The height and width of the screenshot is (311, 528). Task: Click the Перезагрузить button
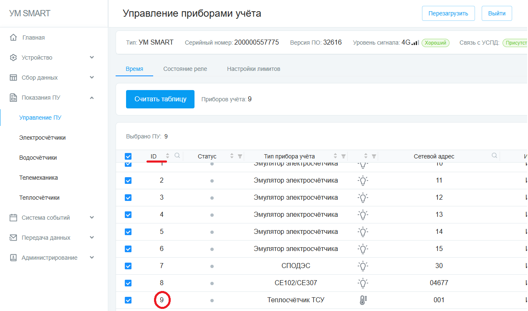point(448,13)
